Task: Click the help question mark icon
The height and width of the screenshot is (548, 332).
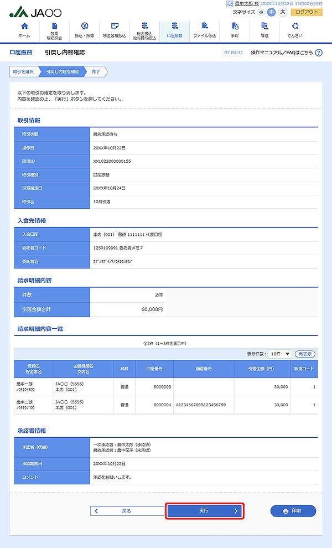Action: point(318,53)
